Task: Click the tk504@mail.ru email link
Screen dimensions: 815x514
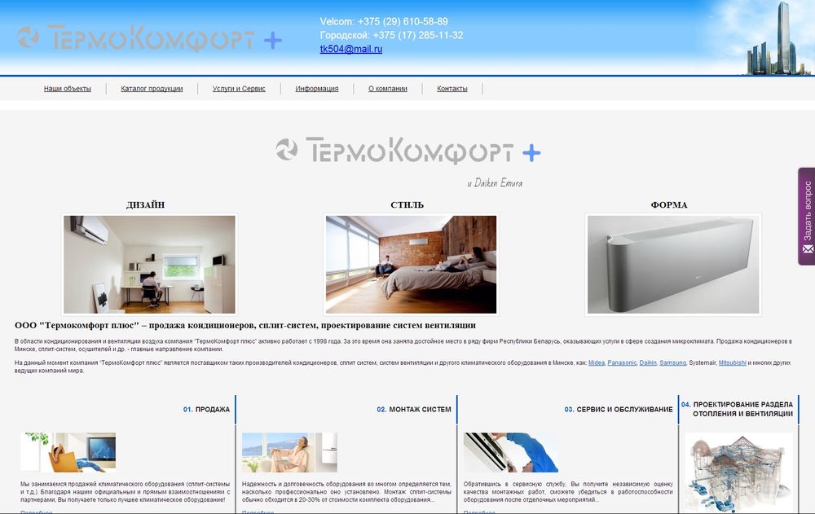Action: (350, 49)
